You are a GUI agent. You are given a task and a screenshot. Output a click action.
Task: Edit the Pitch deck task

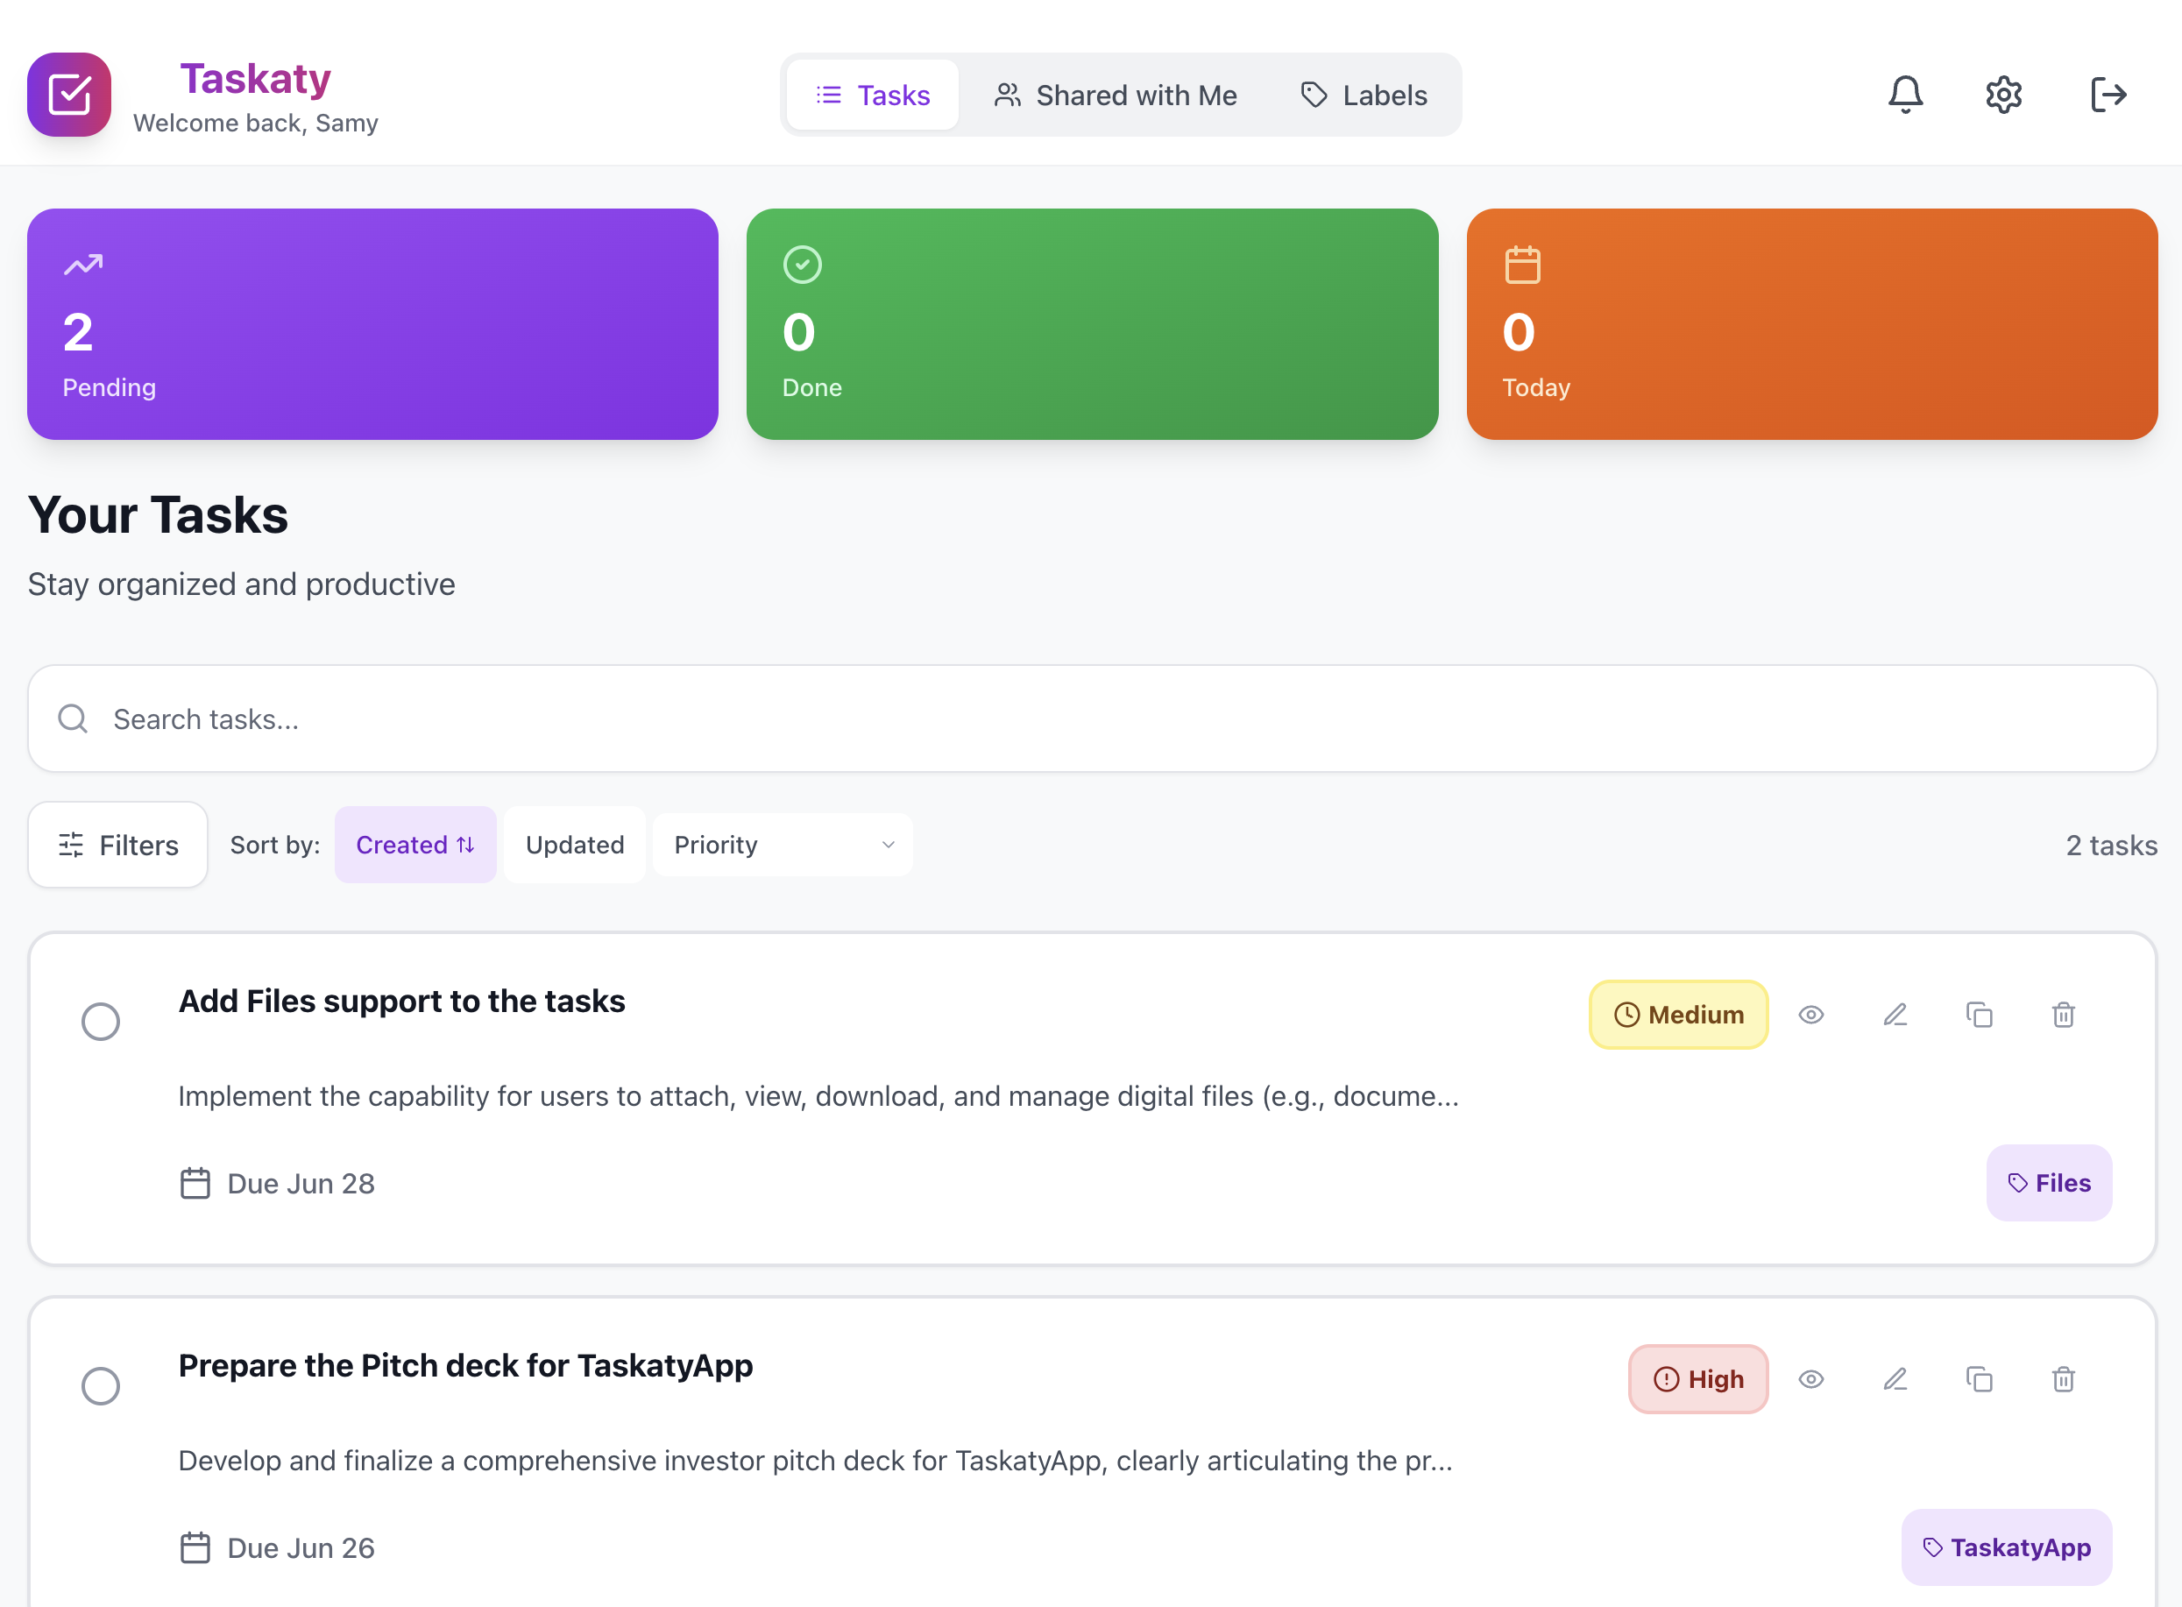pos(1894,1379)
